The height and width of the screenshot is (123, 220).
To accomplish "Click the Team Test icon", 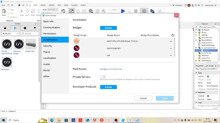I will point(152,11).
